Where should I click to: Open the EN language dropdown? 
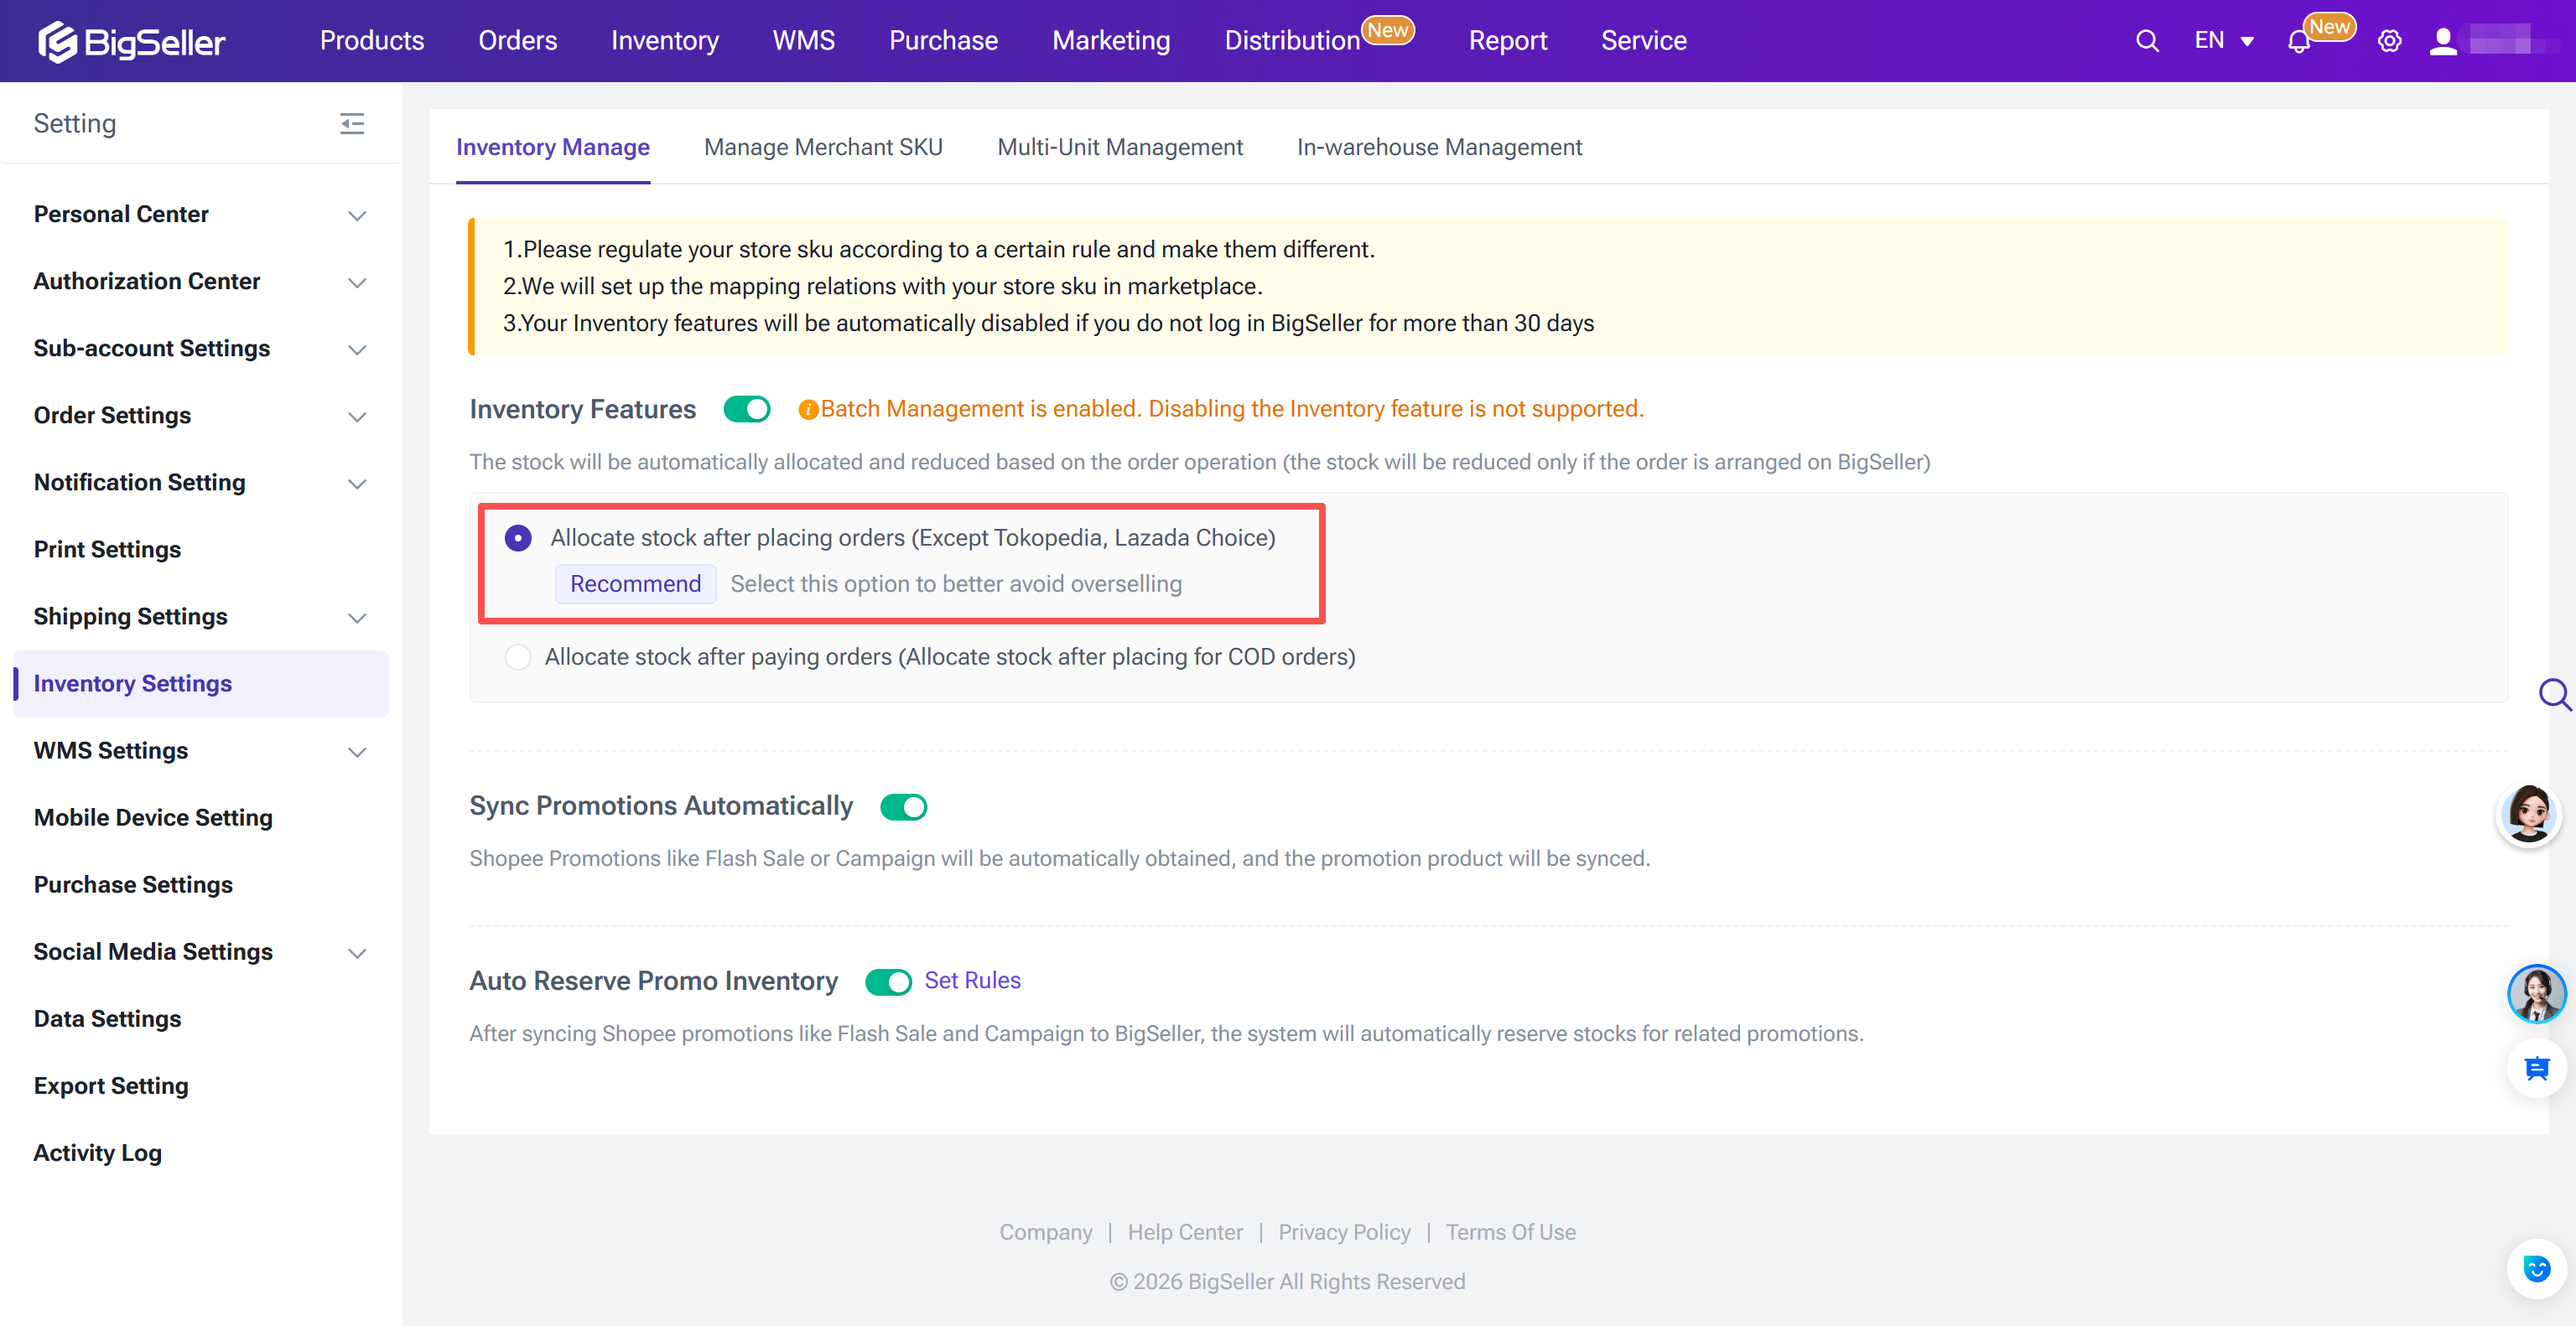tap(2222, 41)
